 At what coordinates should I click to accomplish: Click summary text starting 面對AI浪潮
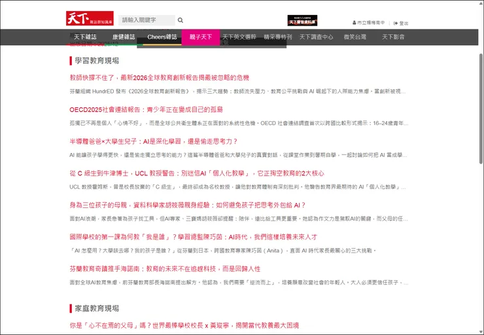[239, 219]
